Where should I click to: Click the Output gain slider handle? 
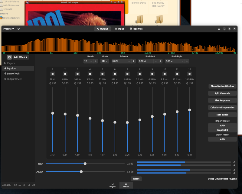(x=81, y=172)
